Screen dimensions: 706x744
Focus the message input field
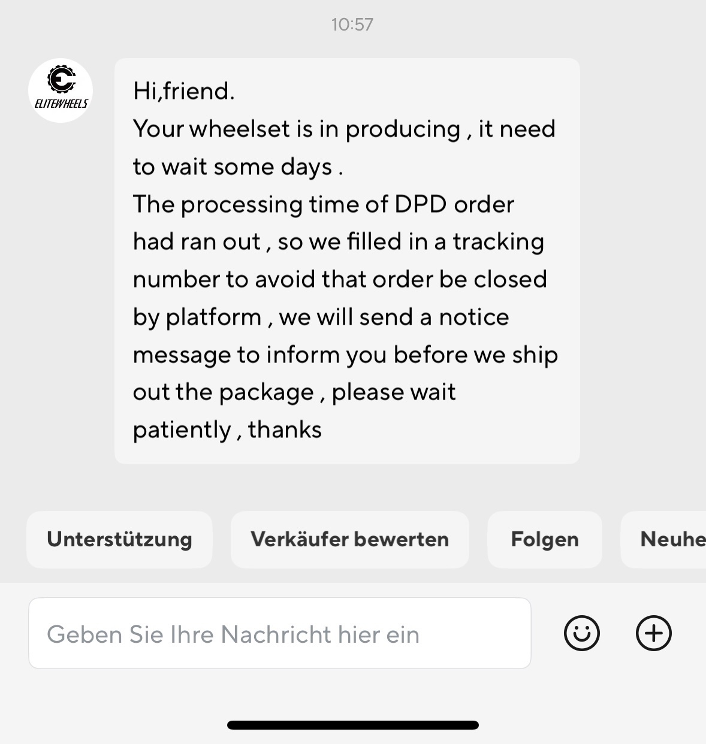point(279,633)
